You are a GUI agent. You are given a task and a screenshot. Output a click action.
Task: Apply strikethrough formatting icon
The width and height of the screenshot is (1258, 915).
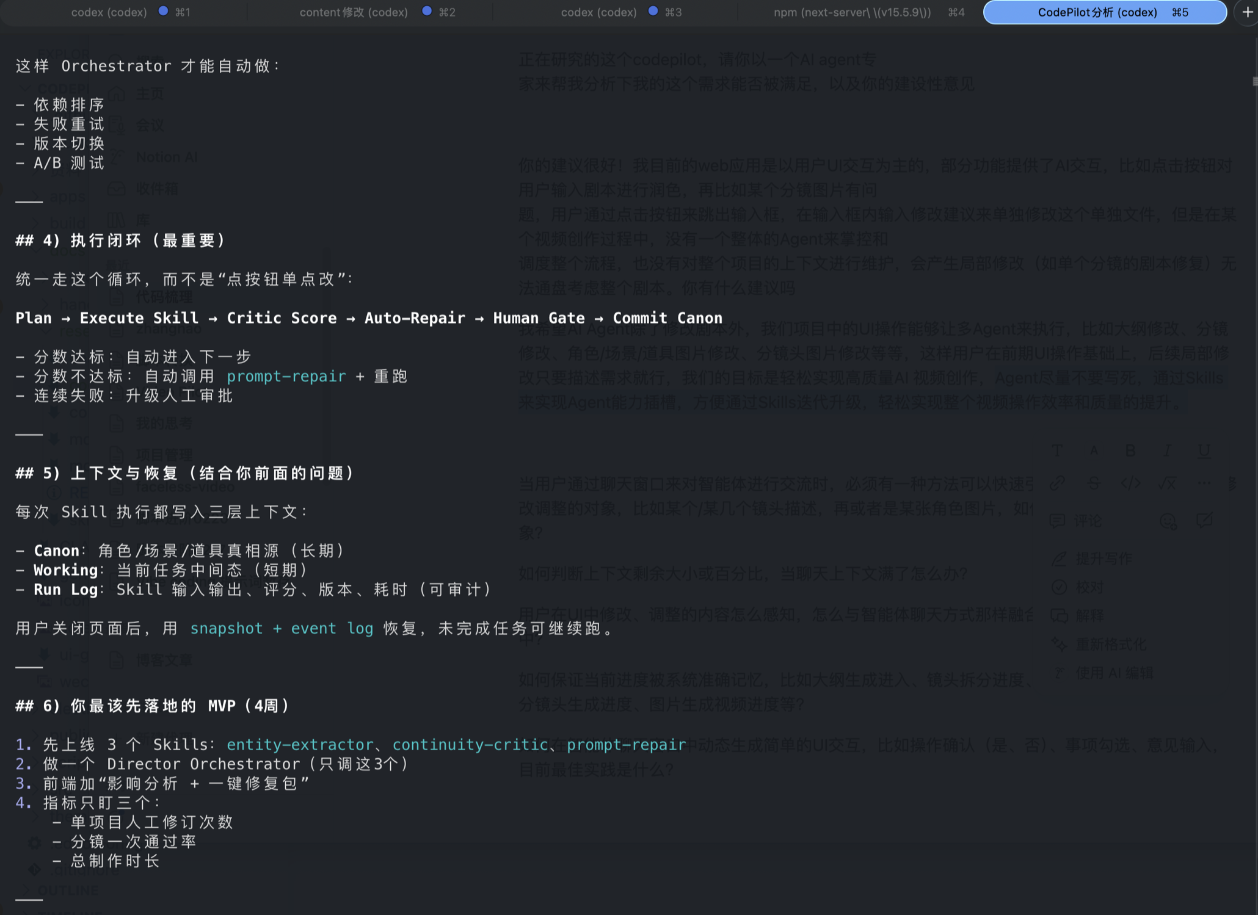(x=1094, y=483)
